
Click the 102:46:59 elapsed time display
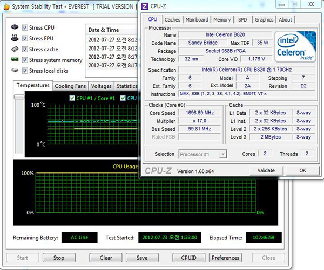click(264, 237)
